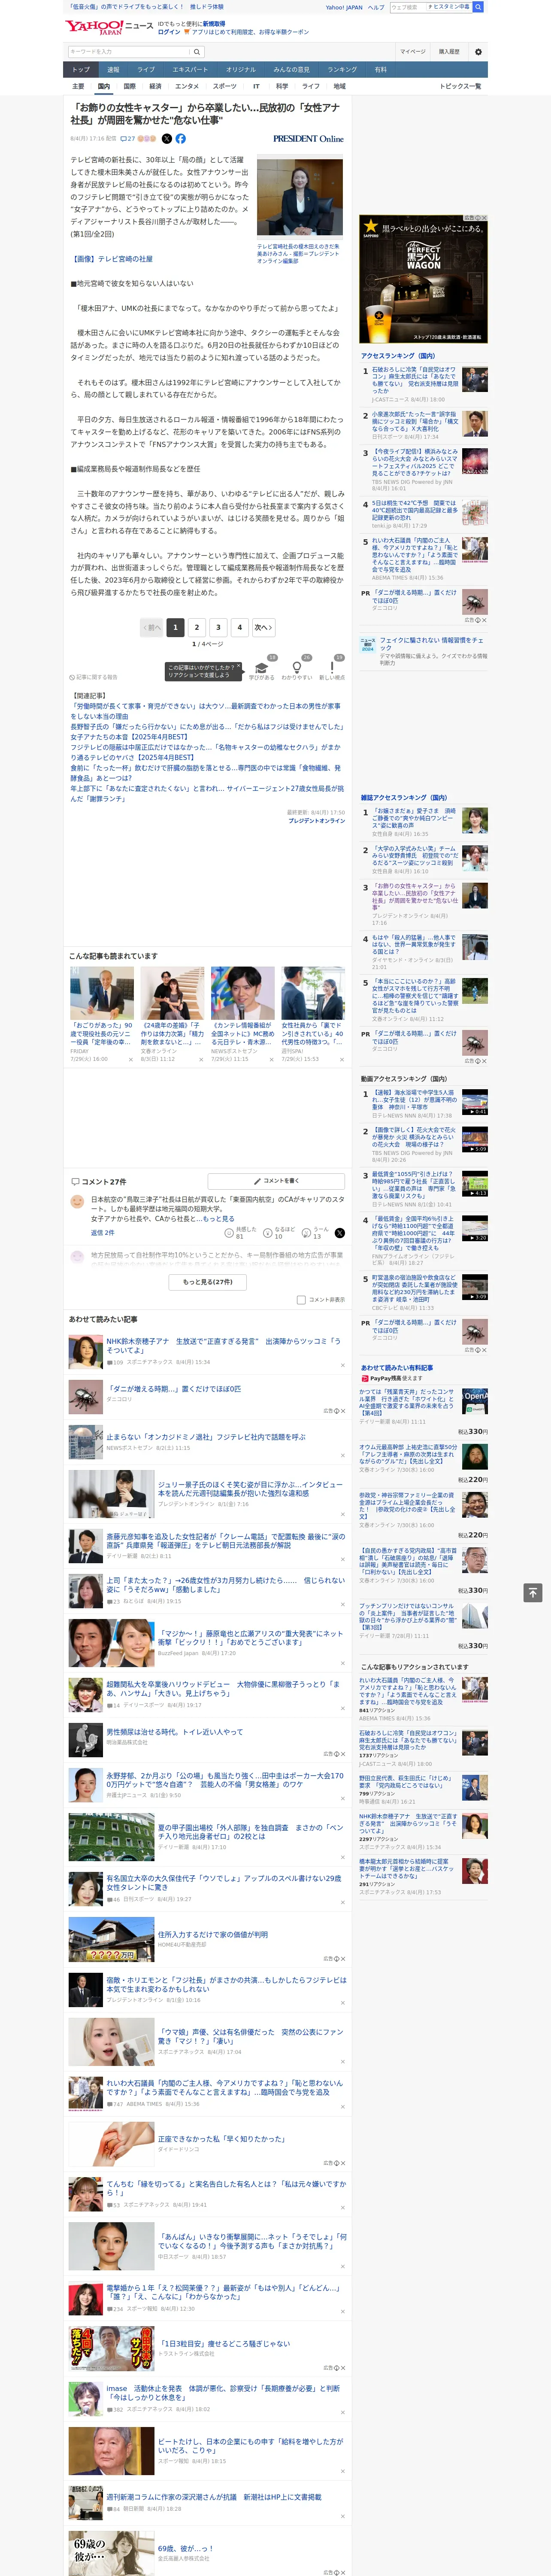
Task: Select the トップ main navigation tab
Action: click(81, 69)
